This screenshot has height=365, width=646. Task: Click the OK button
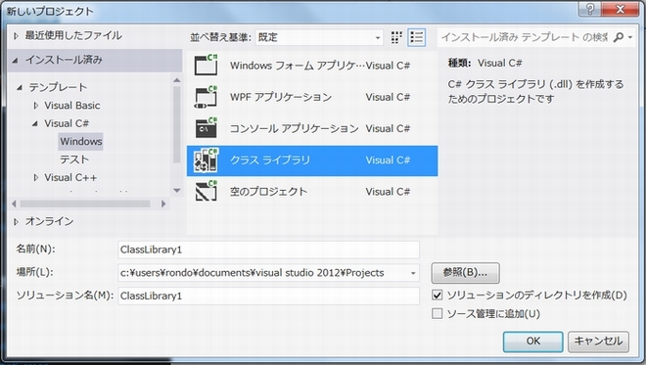tap(532, 342)
